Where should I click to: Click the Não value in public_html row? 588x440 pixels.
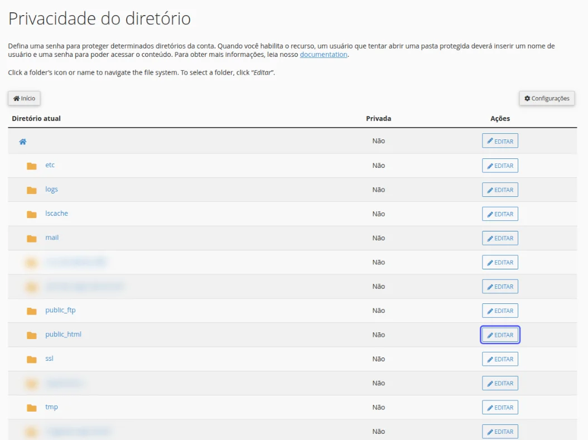(378, 335)
